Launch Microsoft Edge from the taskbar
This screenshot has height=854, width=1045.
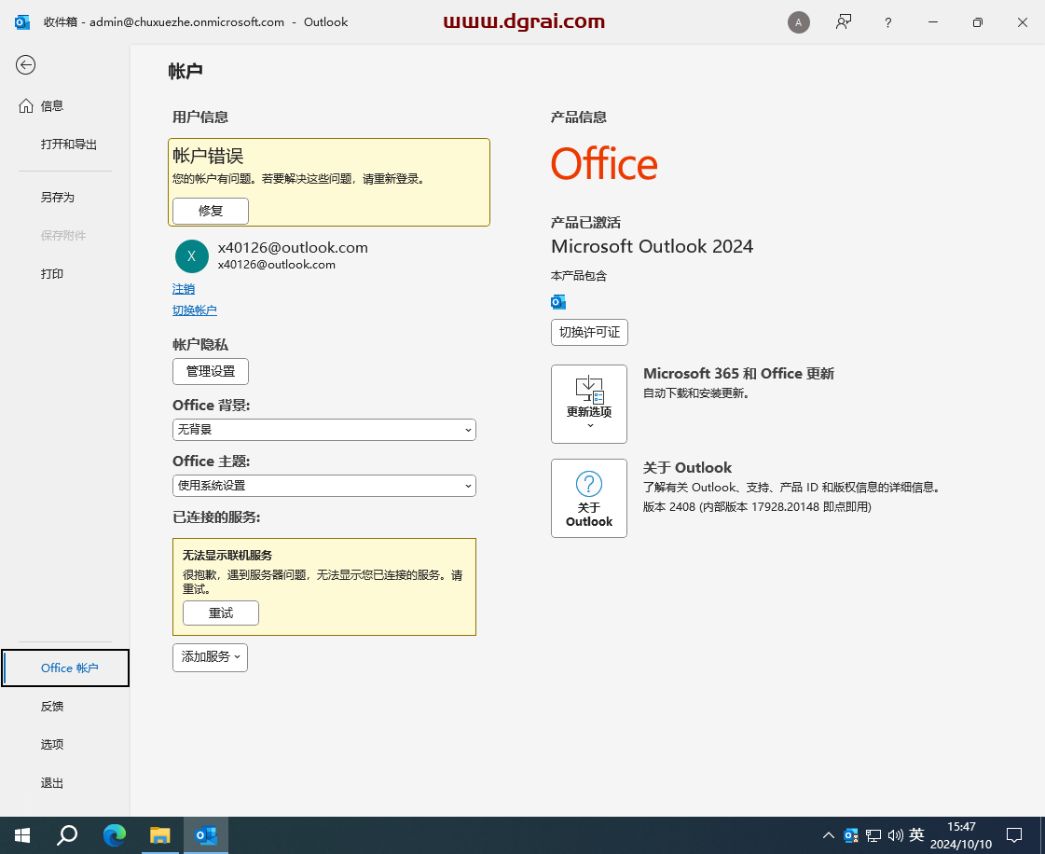pyautogui.click(x=114, y=834)
